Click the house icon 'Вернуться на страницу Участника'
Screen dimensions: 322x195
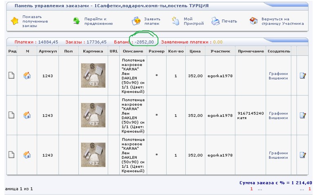(254, 21)
